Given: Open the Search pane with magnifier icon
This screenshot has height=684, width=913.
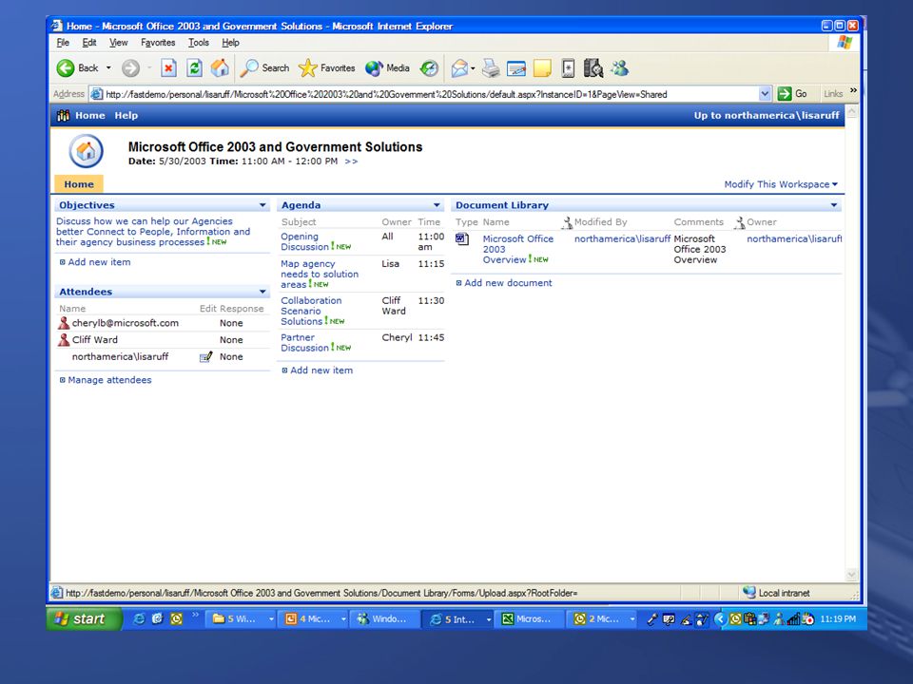Looking at the screenshot, I should coord(265,68).
